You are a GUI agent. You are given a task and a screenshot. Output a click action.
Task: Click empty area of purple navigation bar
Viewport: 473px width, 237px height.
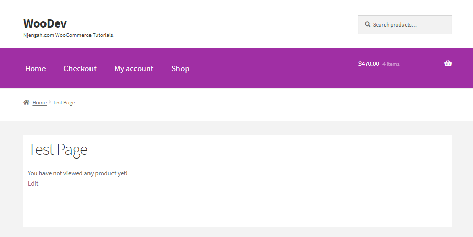pos(272,68)
